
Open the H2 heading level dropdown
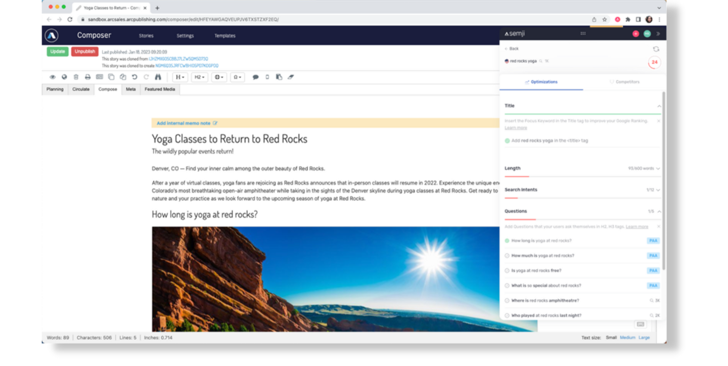pos(200,77)
